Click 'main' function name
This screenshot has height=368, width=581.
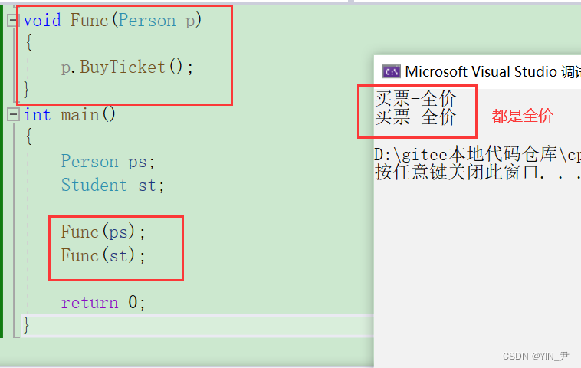pyautogui.click(x=80, y=115)
